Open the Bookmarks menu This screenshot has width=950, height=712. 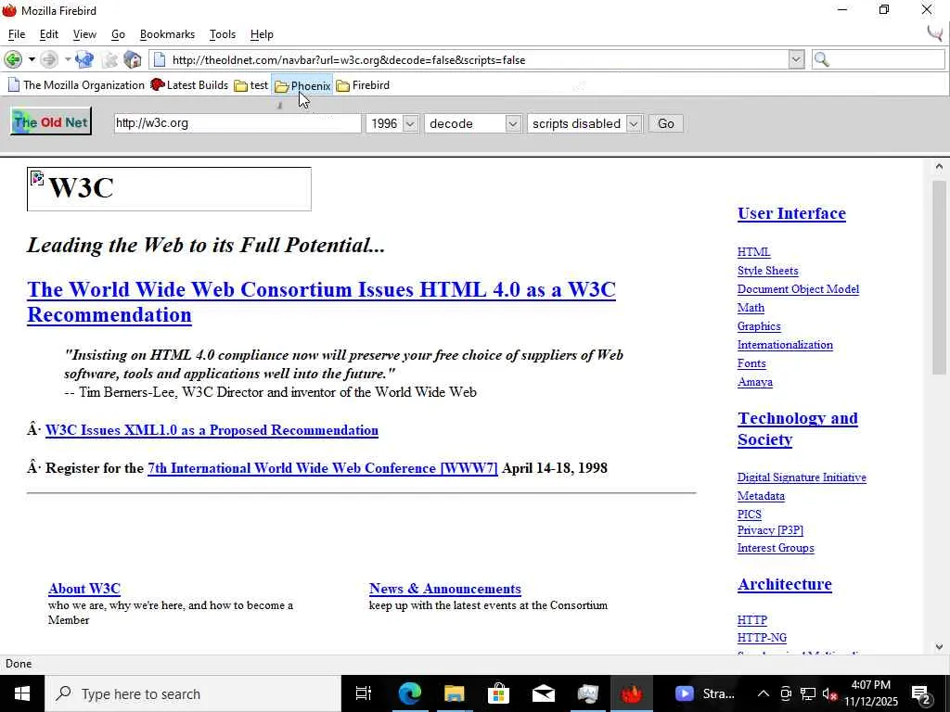tap(167, 34)
